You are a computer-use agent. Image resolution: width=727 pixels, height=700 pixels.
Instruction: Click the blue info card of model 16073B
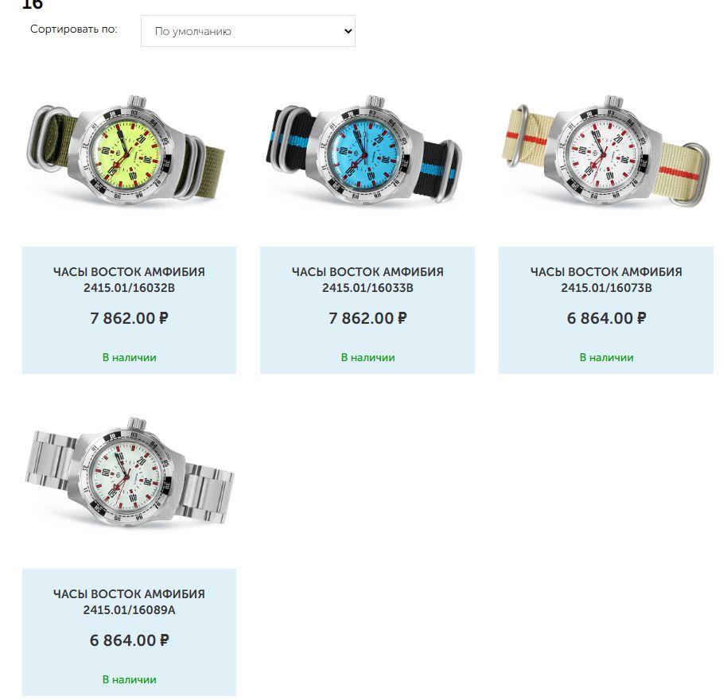(x=606, y=310)
